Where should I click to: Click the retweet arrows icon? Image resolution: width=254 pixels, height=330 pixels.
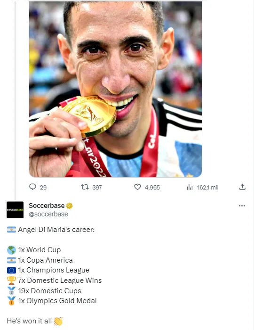point(85,187)
